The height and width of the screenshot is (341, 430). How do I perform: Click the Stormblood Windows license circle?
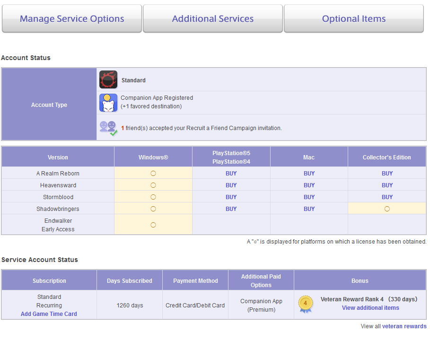click(x=153, y=197)
